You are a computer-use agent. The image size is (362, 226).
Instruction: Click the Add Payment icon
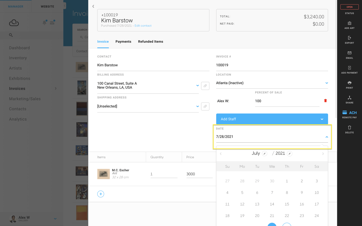click(x=349, y=68)
